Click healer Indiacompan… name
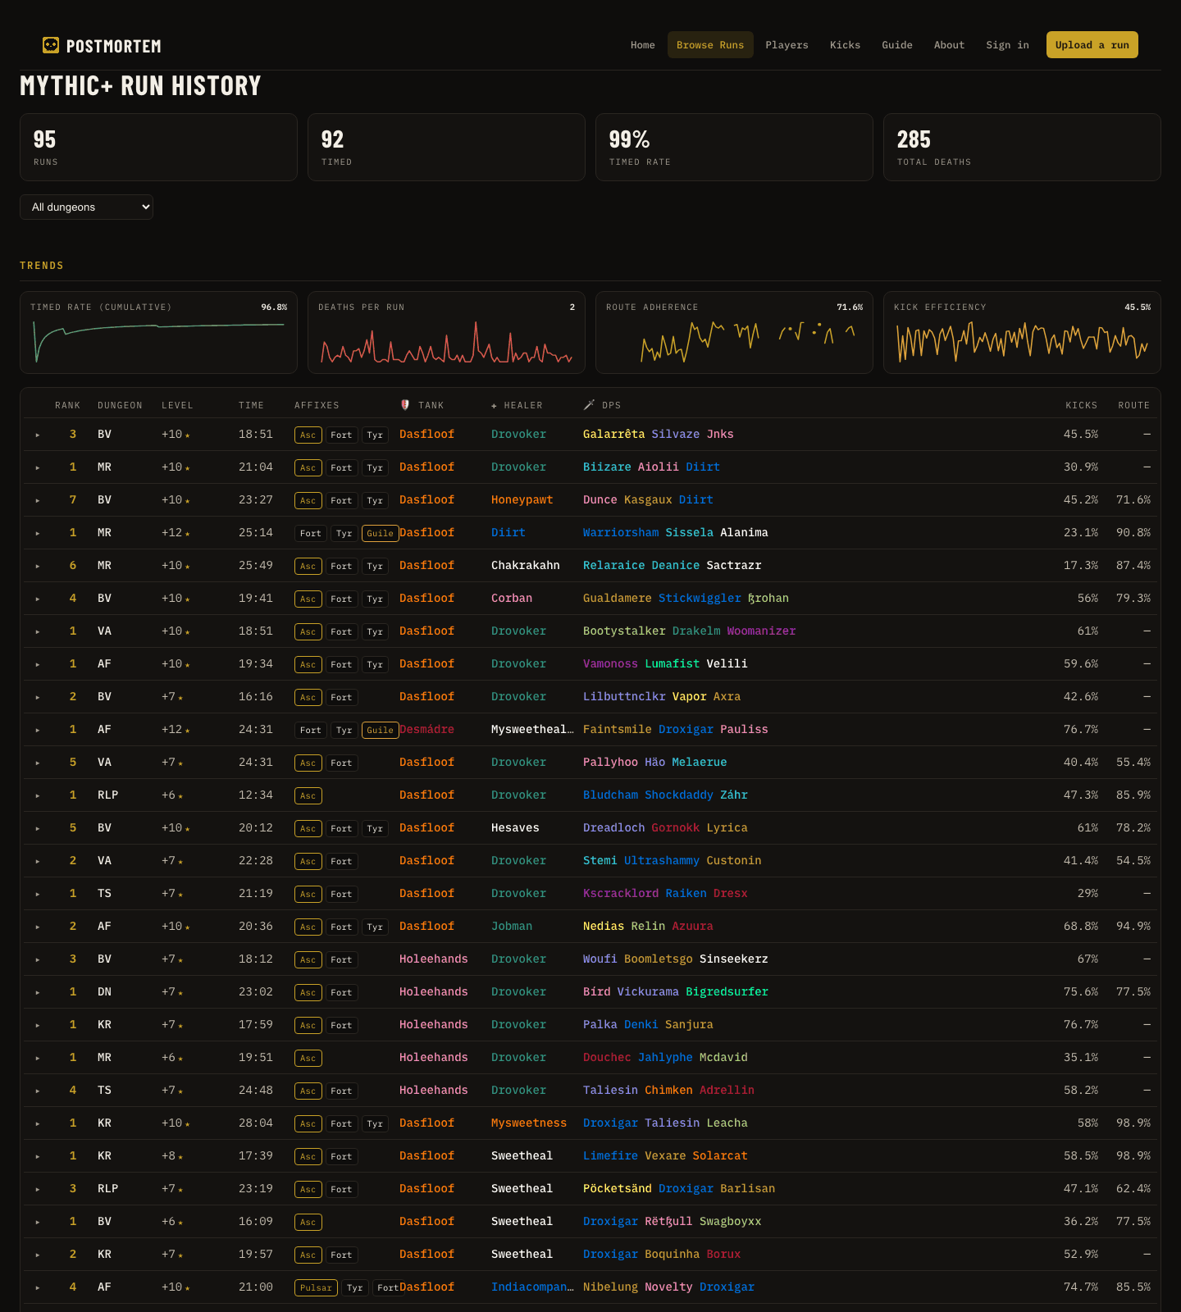The height and width of the screenshot is (1312, 1181). 532,1287
